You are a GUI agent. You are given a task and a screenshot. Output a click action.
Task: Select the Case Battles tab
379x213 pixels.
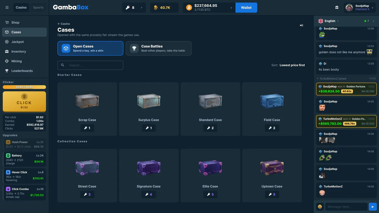(159, 48)
